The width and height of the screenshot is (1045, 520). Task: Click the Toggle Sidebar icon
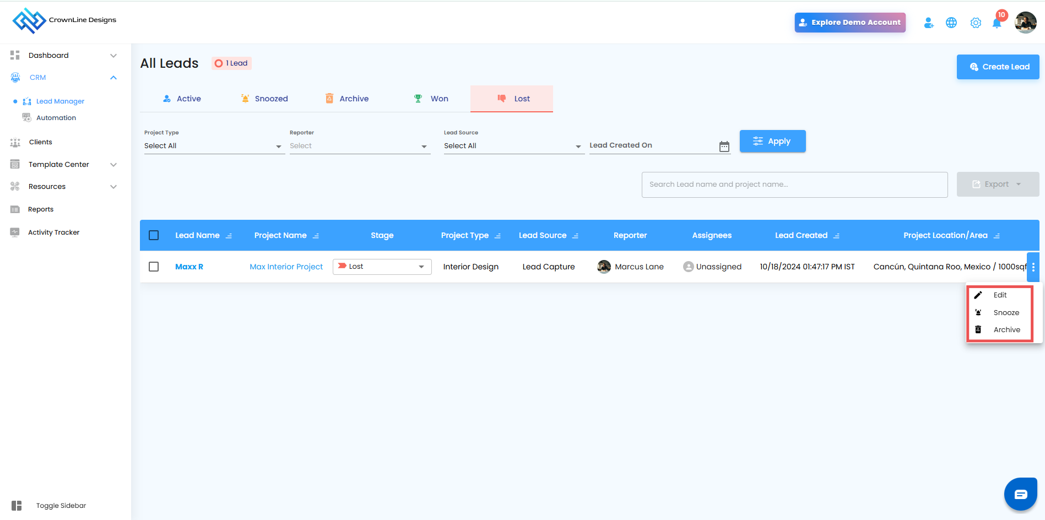tap(17, 506)
